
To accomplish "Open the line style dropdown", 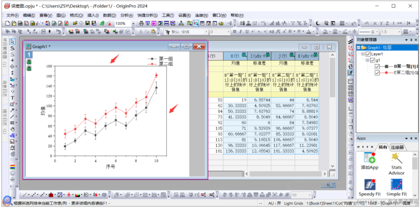I will [x=377, y=32].
